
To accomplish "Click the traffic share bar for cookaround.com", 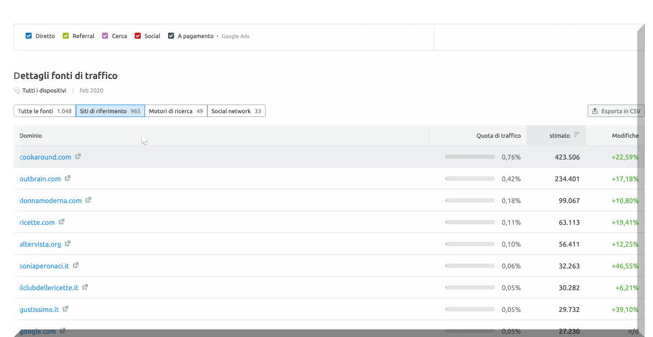I will pos(470,157).
